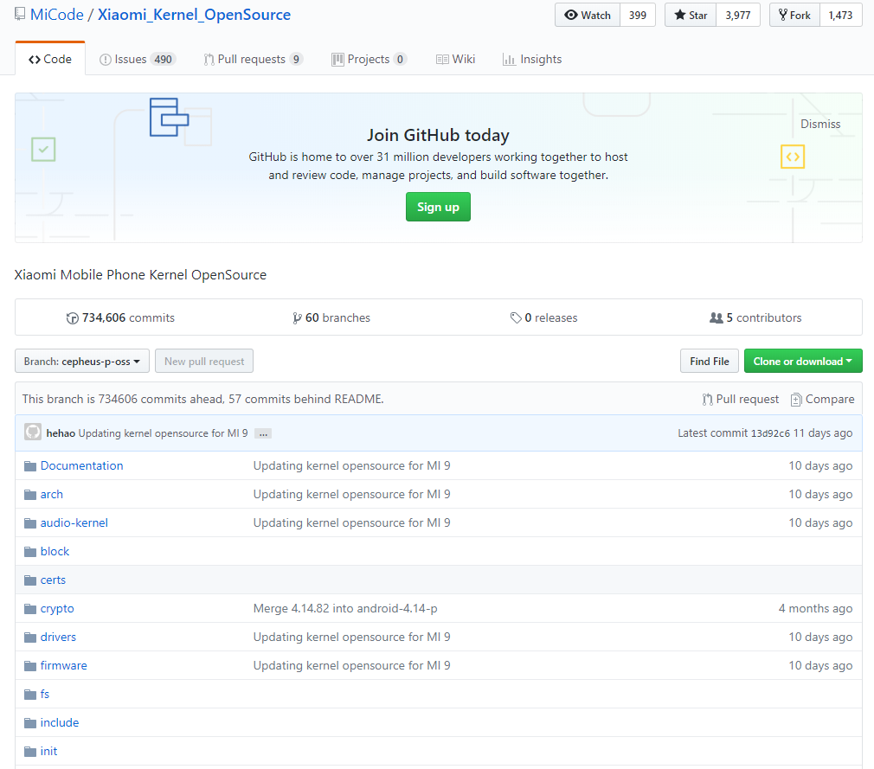This screenshot has height=769, width=874.
Task: View the 3,977 stargazers count
Action: 738,15
